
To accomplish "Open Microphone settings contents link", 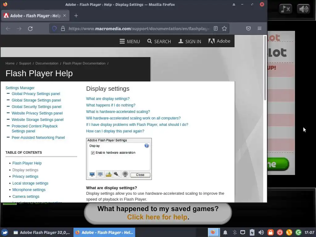I will pyautogui.click(x=29, y=190).
